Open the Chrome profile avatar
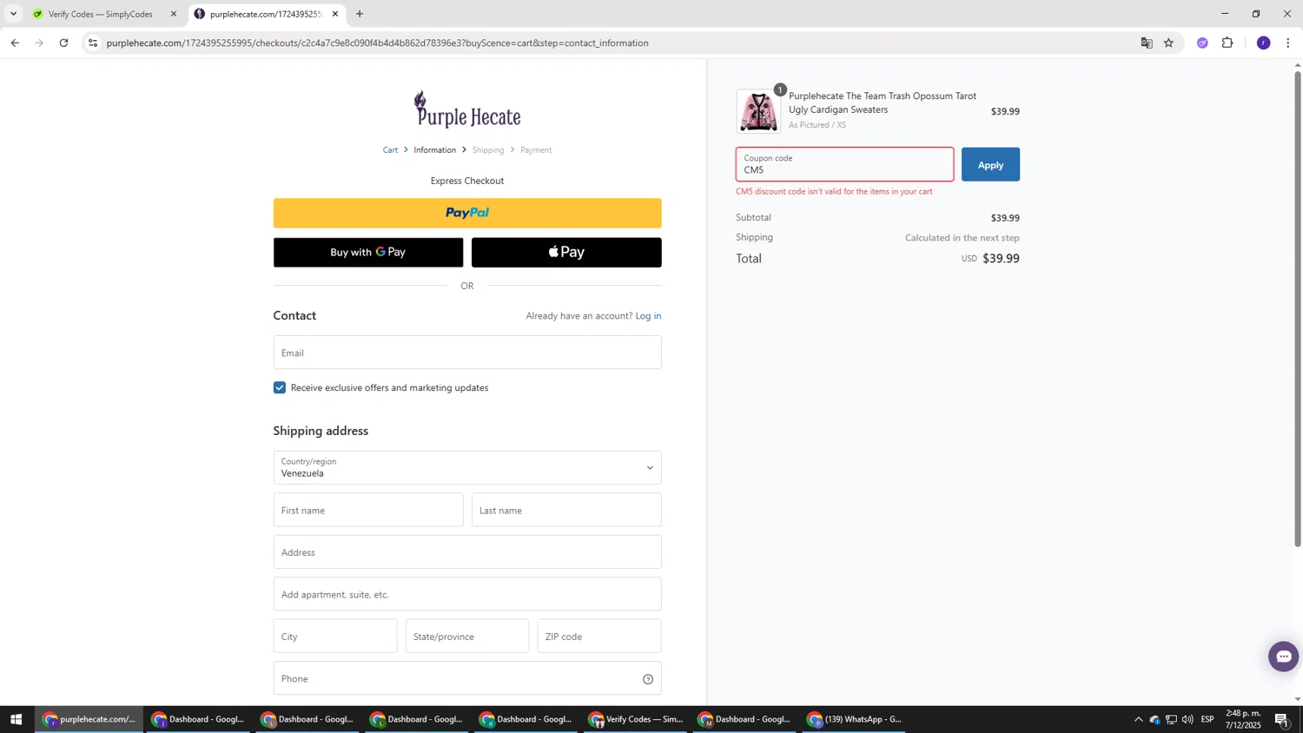The width and height of the screenshot is (1303, 733). [1264, 43]
